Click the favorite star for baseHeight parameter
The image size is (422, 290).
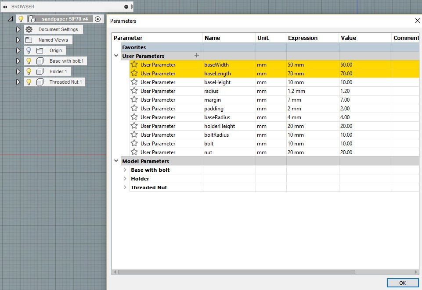[x=134, y=82]
